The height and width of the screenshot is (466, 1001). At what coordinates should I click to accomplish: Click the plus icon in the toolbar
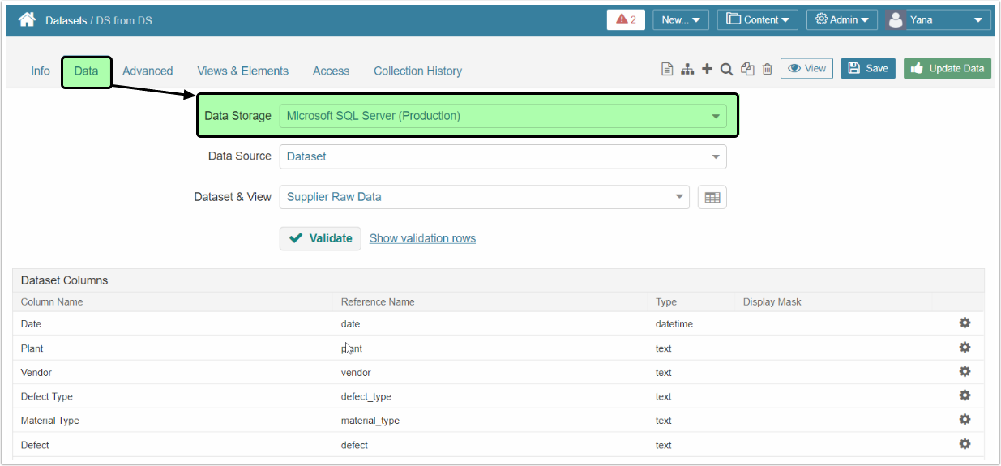pyautogui.click(x=707, y=70)
